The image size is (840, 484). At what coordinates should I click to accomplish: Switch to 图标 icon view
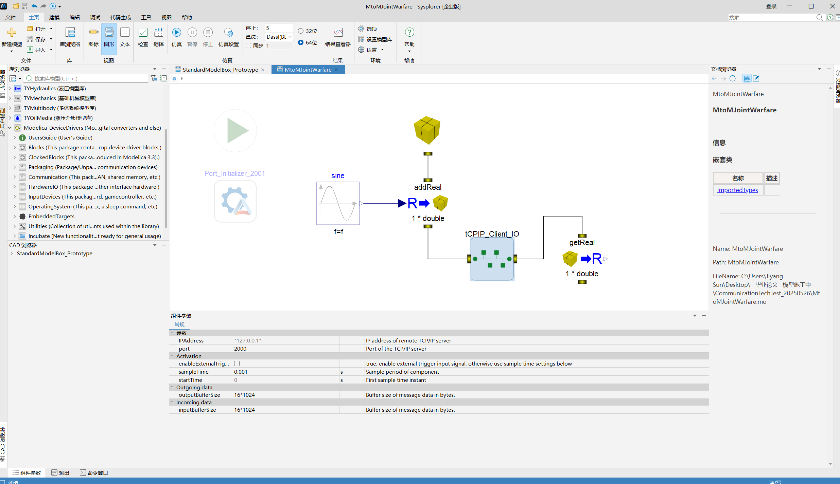[x=93, y=37]
